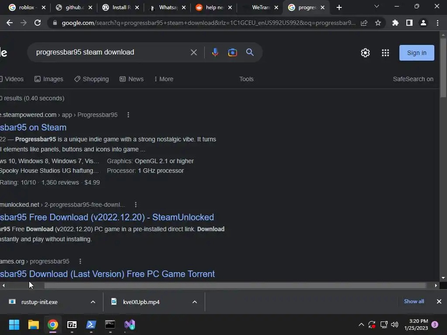Screen dimensions: 447x335
Task: Go back to previous page
Action: (x=10, y=23)
